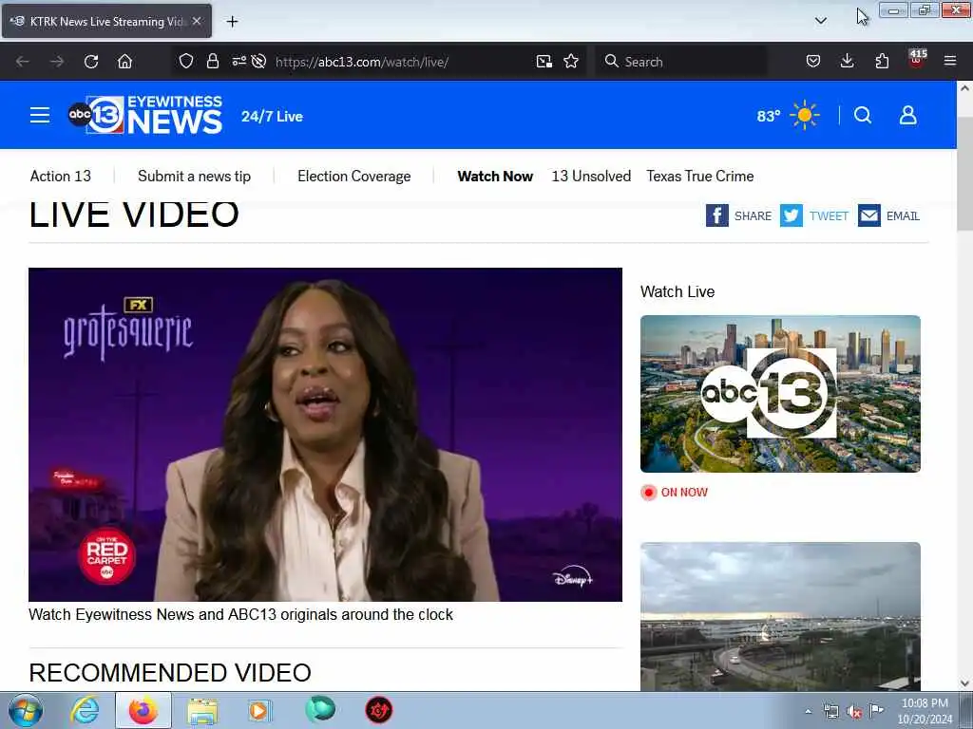The image size is (973, 729).
Task: Click the main live video player
Action: (325, 435)
